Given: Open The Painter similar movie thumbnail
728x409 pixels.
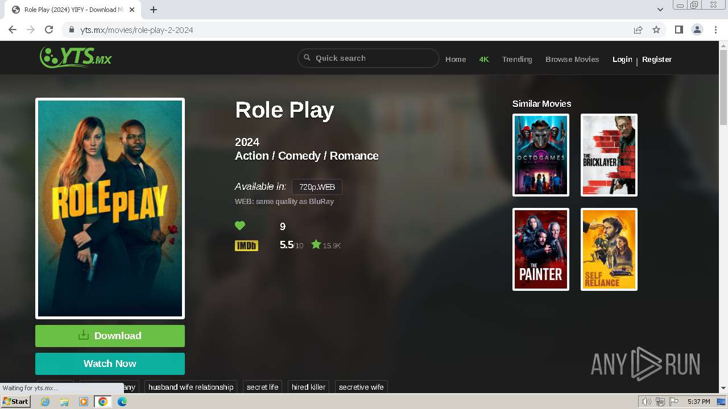Looking at the screenshot, I should [x=541, y=249].
